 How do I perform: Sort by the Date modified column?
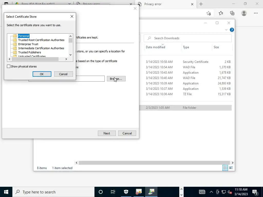155,47
